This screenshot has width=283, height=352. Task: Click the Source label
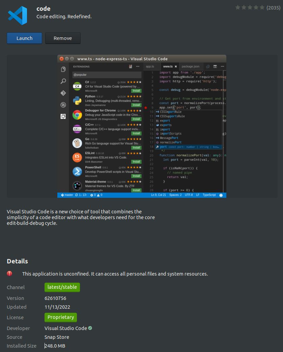[14, 337]
